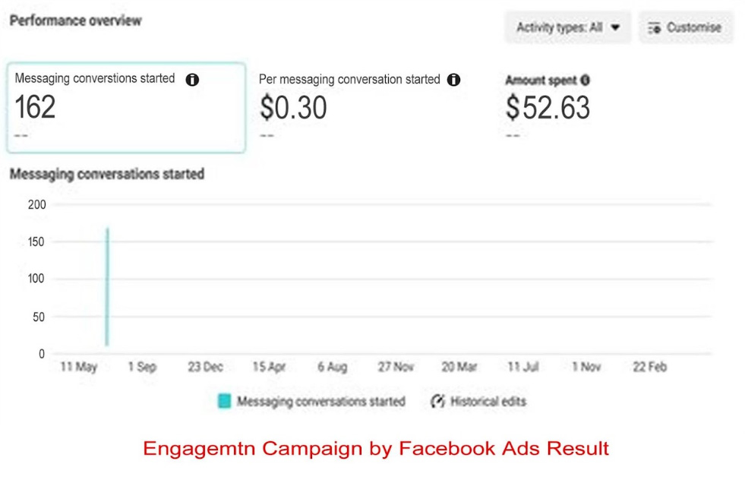This screenshot has height=483, width=745.
Task: Click the 23 Dec x-axis label
Action: 205,367
